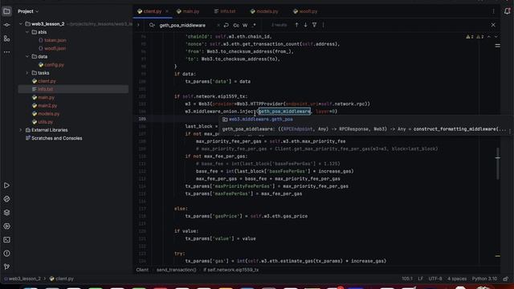Open the Terminal tool window
This screenshot has height=289, width=514.
pyautogui.click(x=6, y=240)
